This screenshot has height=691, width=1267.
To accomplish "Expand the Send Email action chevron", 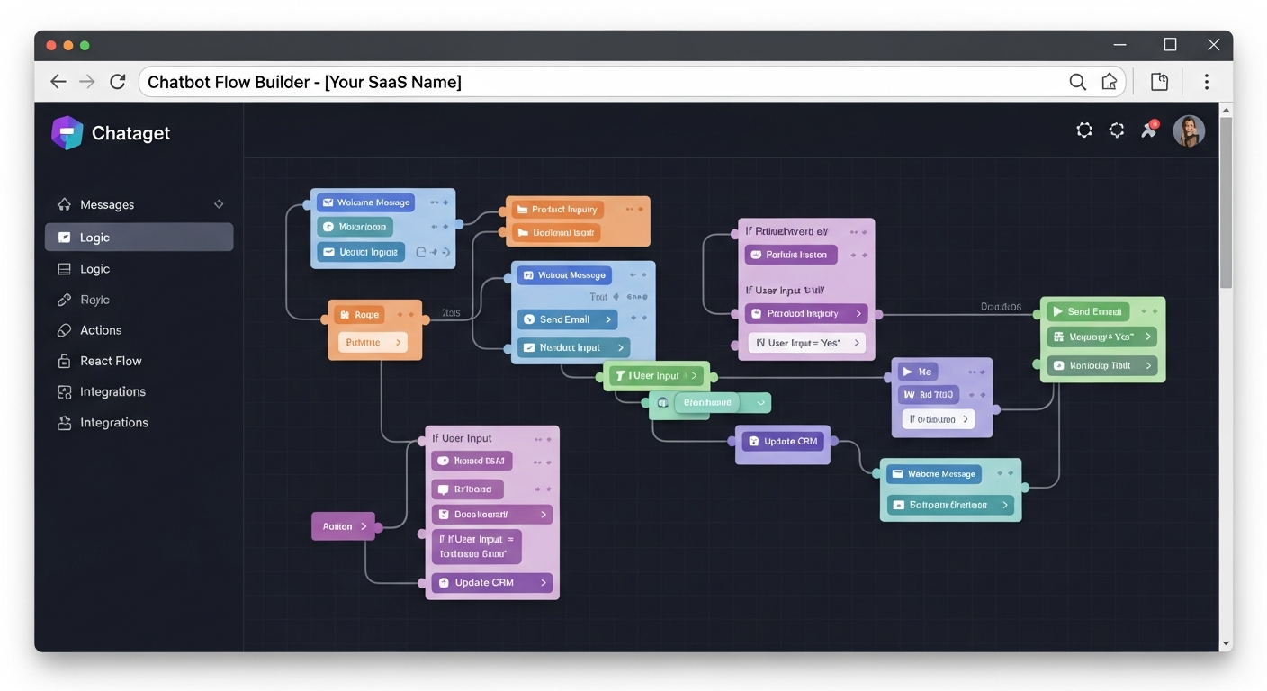I will click(x=610, y=319).
